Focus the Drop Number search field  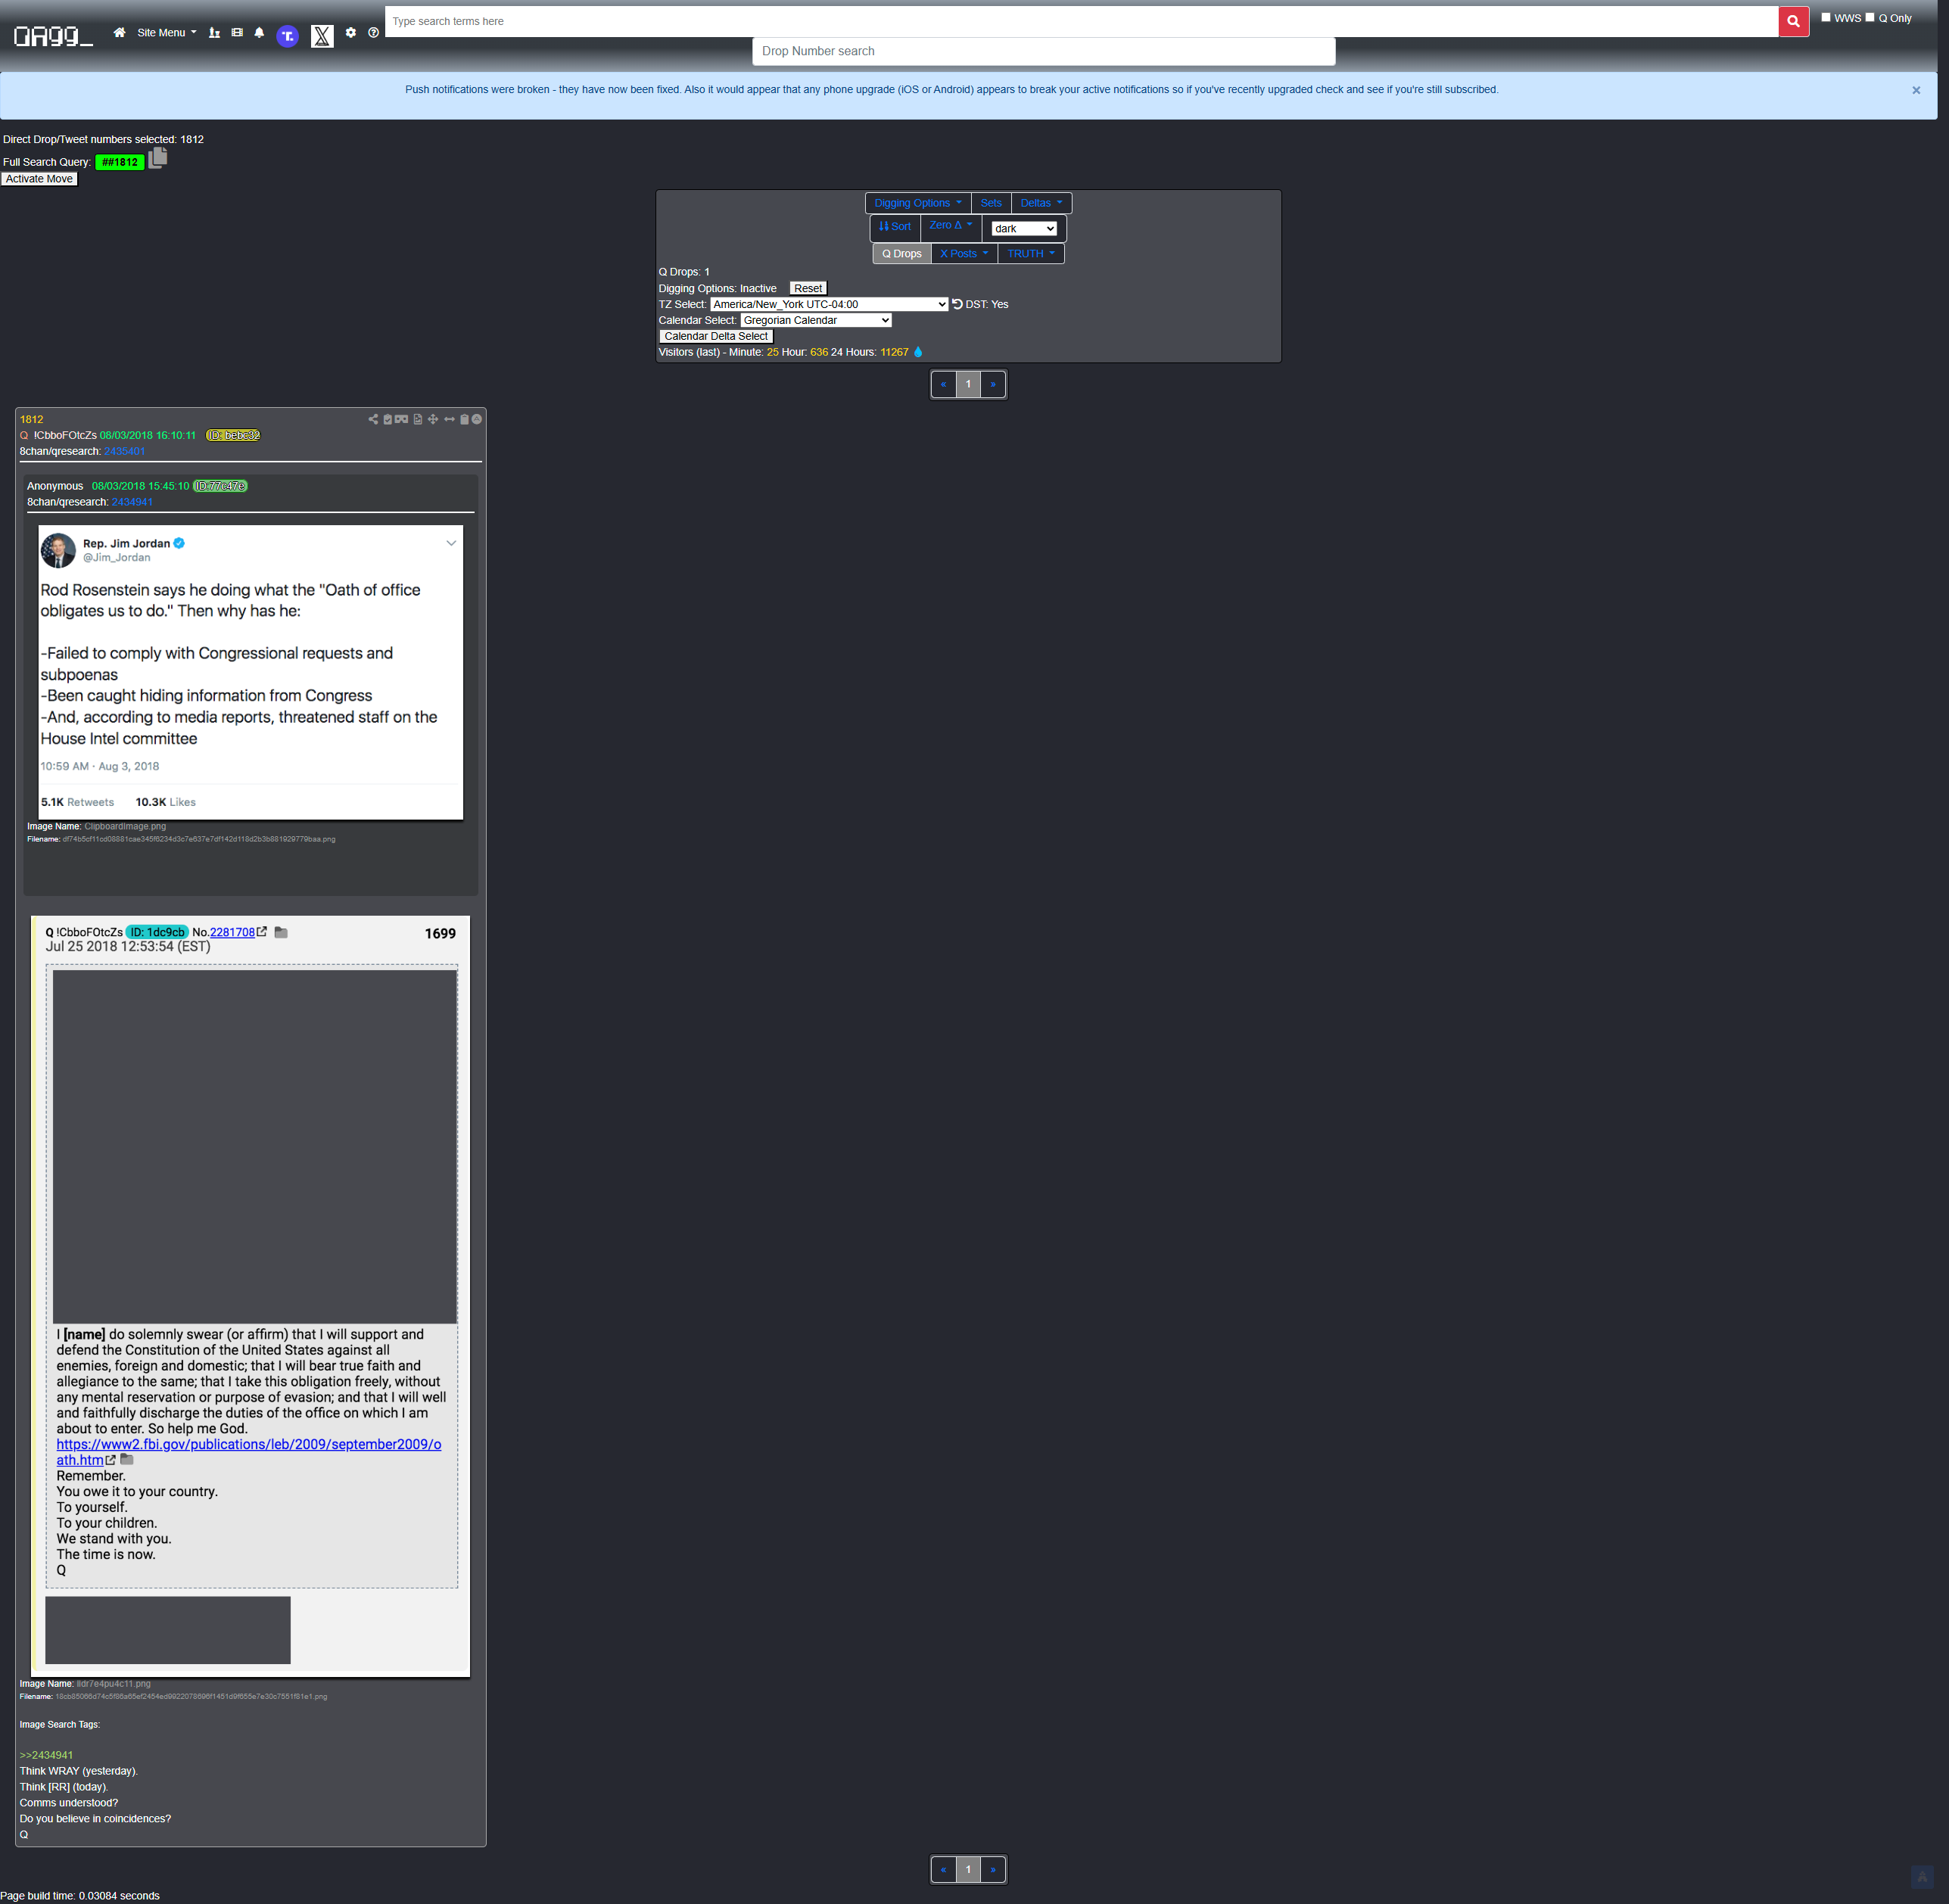(x=1043, y=51)
